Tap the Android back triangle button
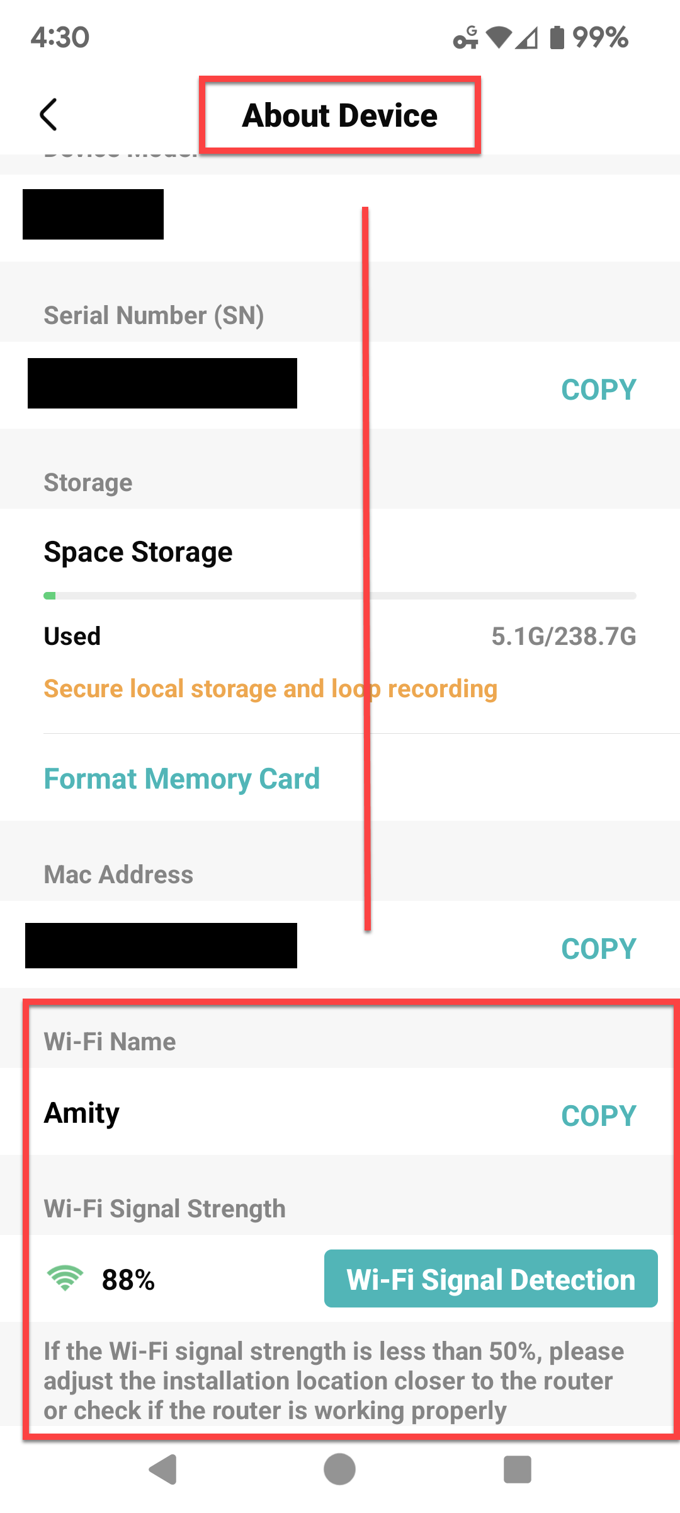680x1513 pixels. point(163,1470)
